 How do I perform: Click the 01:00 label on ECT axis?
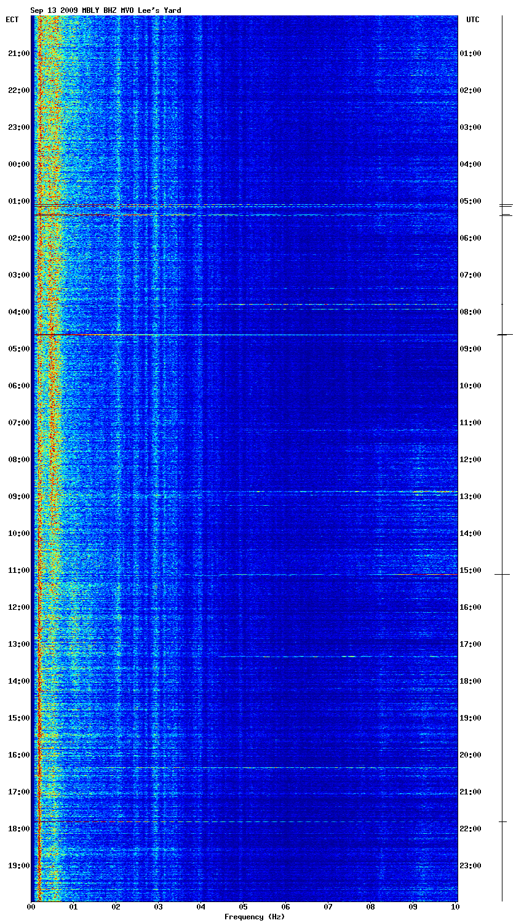(x=18, y=201)
